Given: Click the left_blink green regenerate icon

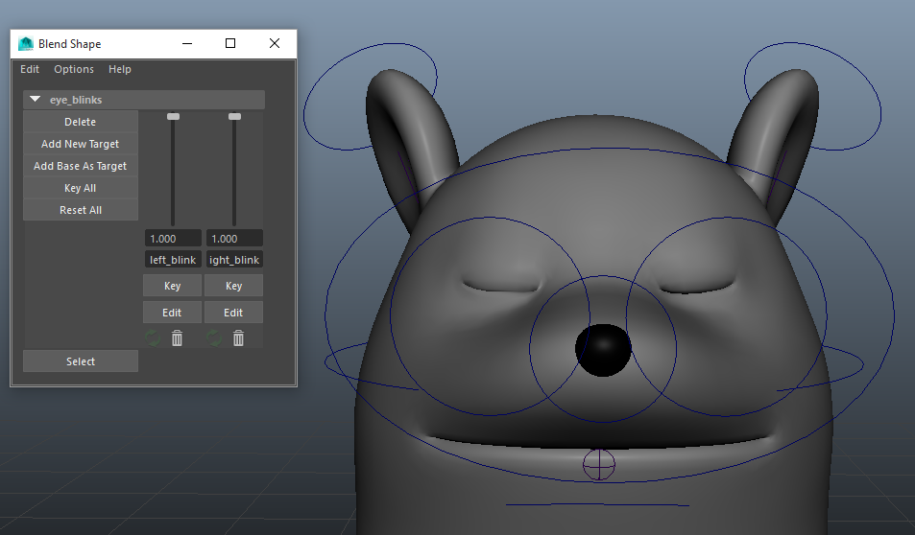Looking at the screenshot, I should point(154,337).
